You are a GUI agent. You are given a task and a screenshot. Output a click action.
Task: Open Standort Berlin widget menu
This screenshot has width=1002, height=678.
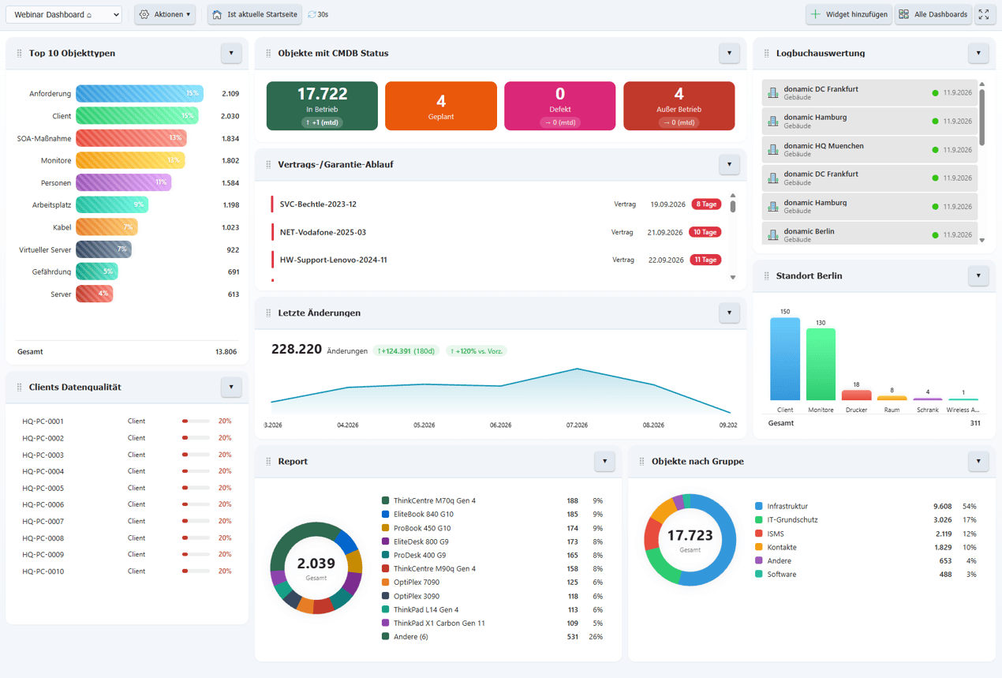pyautogui.click(x=978, y=275)
